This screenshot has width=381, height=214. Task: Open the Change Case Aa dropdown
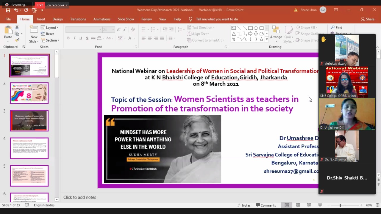pyautogui.click(x=110, y=38)
